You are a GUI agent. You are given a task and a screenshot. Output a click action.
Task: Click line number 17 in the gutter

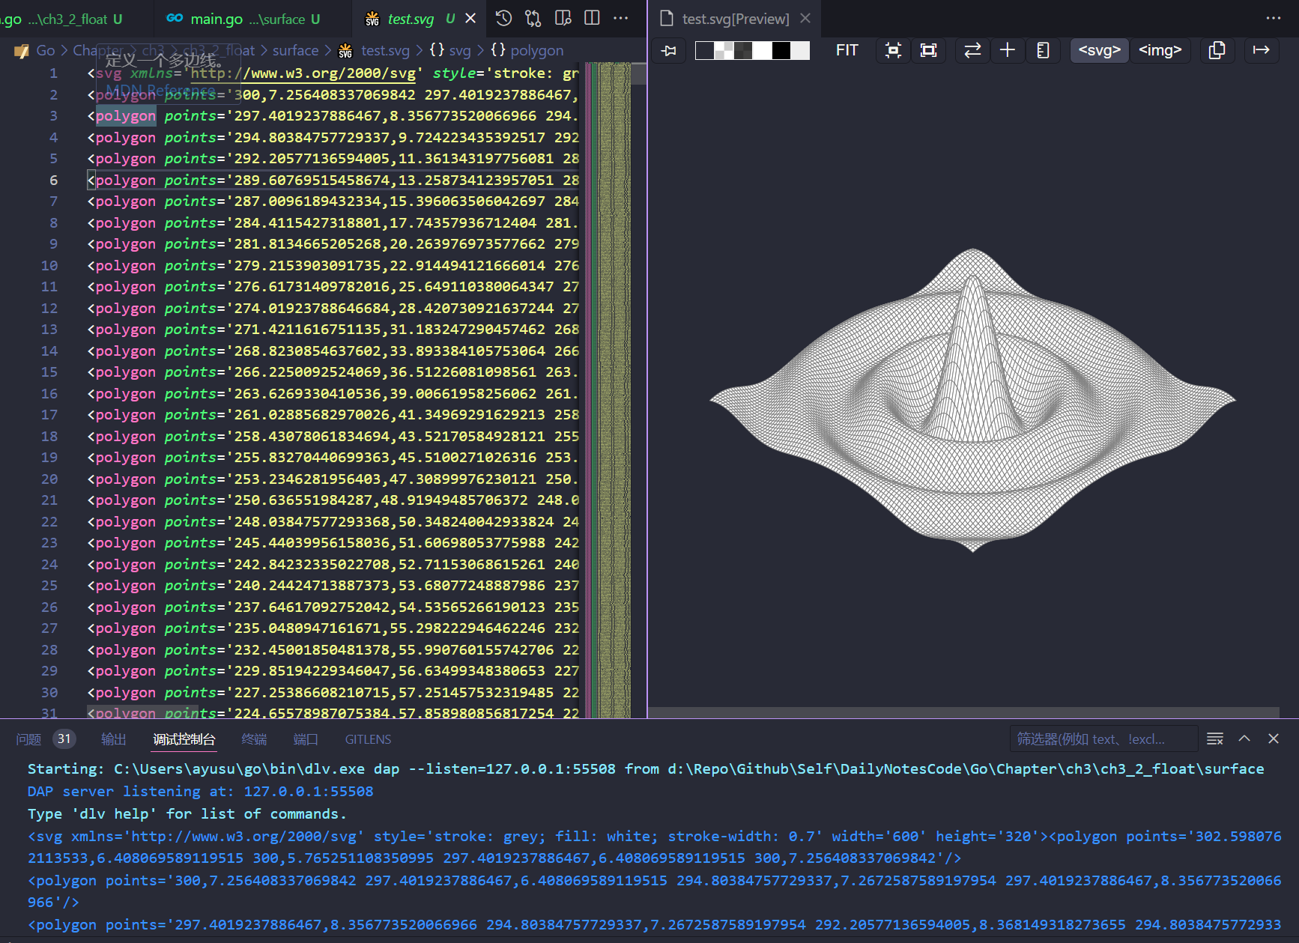pos(49,414)
